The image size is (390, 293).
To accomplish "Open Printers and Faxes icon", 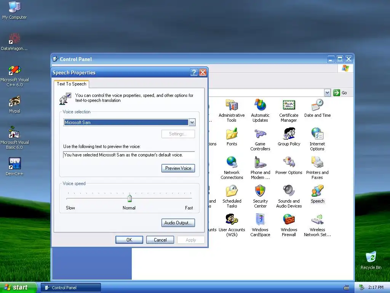I will (317, 168).
